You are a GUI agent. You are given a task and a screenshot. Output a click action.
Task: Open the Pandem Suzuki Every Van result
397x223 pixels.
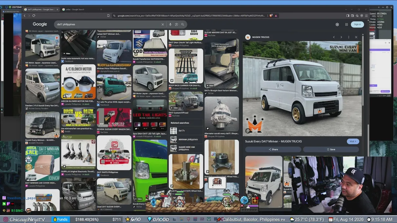pyautogui.click(x=42, y=86)
